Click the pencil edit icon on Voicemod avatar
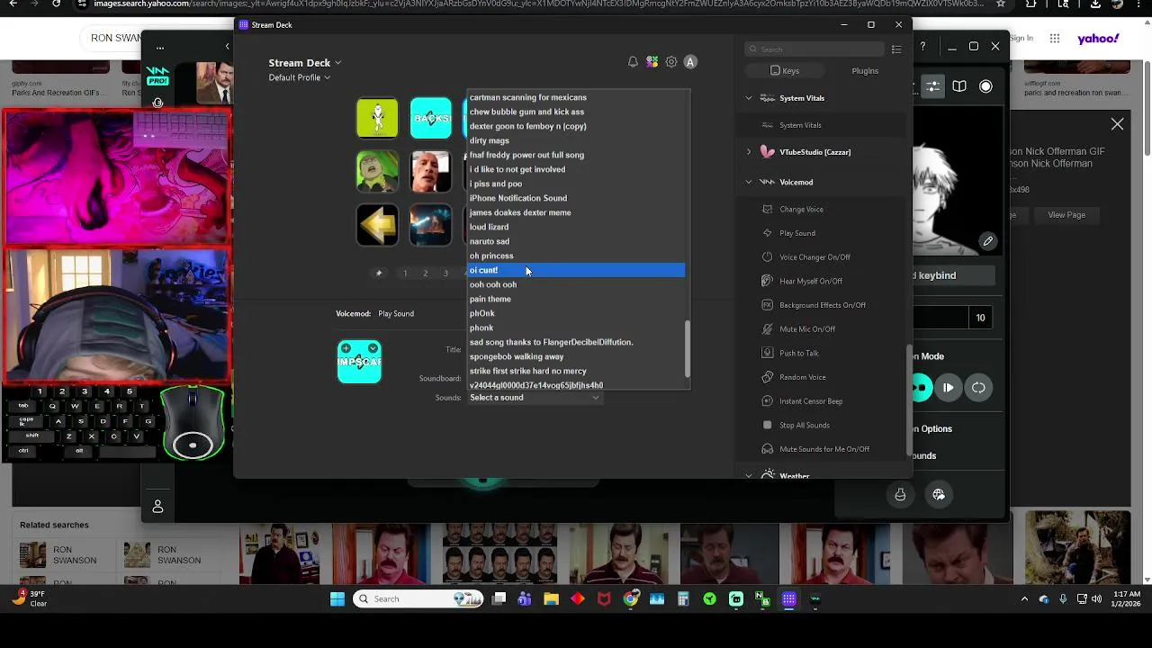The image size is (1152, 648). (x=988, y=241)
